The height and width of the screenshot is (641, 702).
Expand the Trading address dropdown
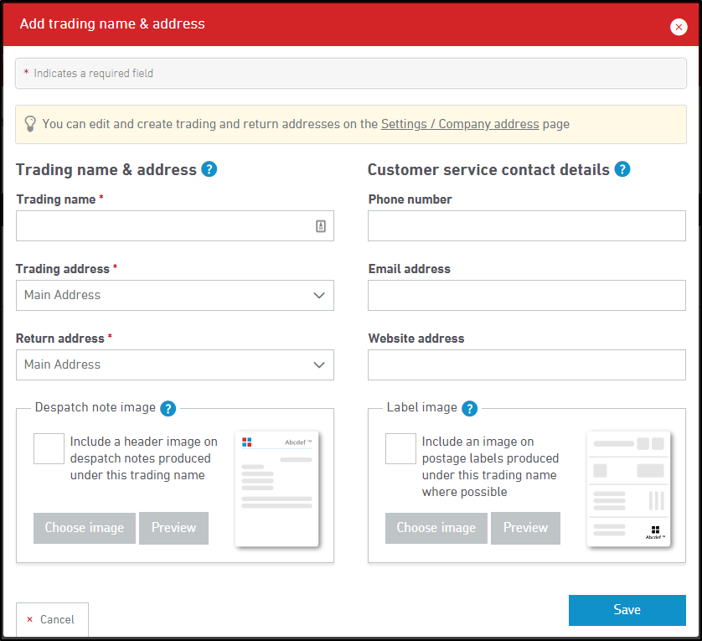pyautogui.click(x=175, y=295)
